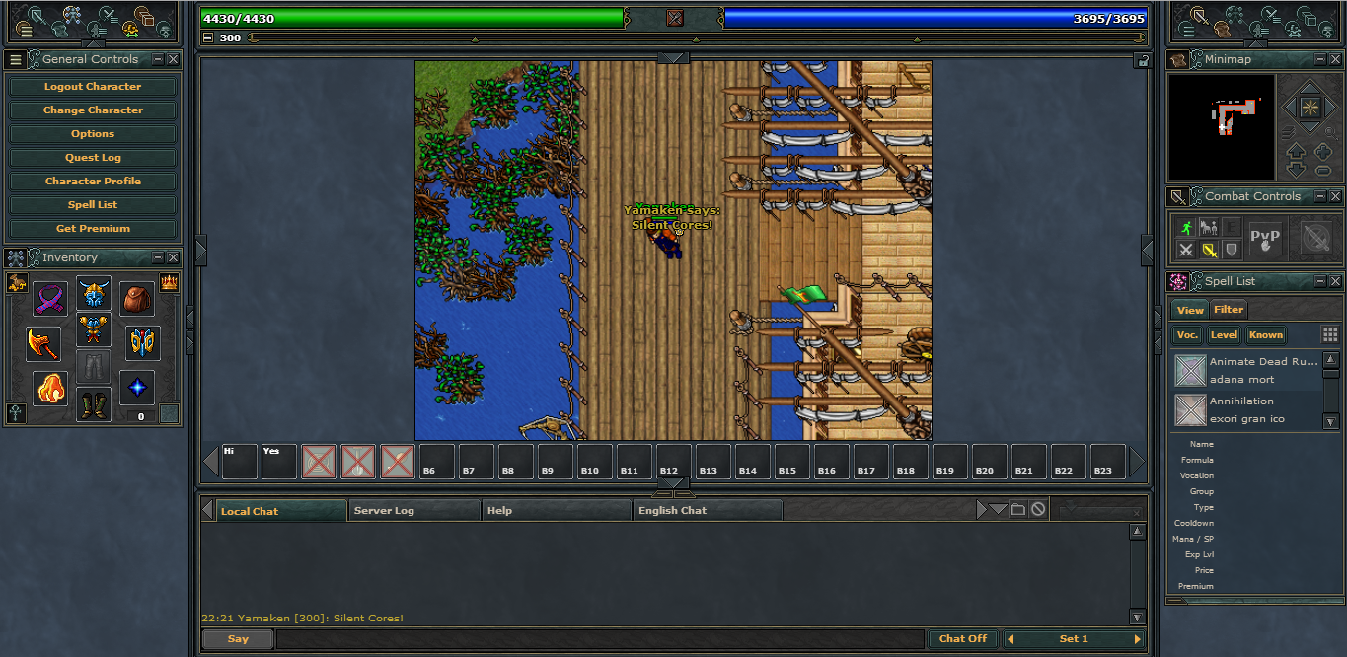The width and height of the screenshot is (1347, 657).
Task: Open the Filter tab in Spell List
Action: click(1229, 310)
